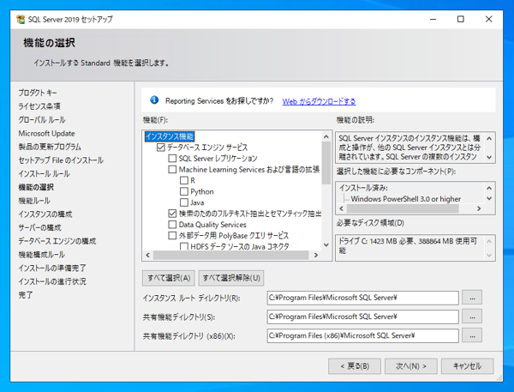Select 完了 step in sidebar
The width and height of the screenshot is (514, 392).
point(25,295)
